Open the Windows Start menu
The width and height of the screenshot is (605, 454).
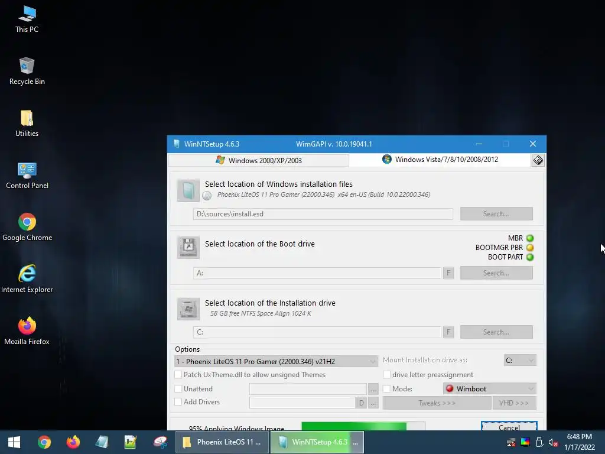pos(14,442)
